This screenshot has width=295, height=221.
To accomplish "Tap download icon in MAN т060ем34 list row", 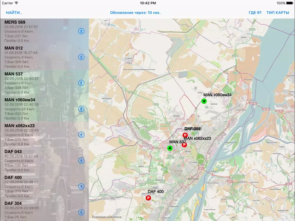I will click(x=81, y=109).
